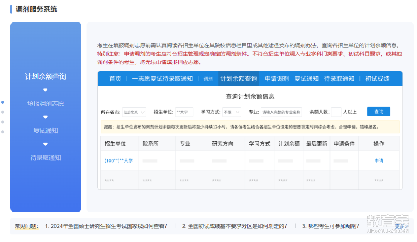Open 一志愿复试待录取通知 tab
417x242 pixels.
(x=162, y=79)
